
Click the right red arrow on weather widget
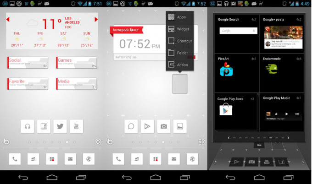point(96,19)
